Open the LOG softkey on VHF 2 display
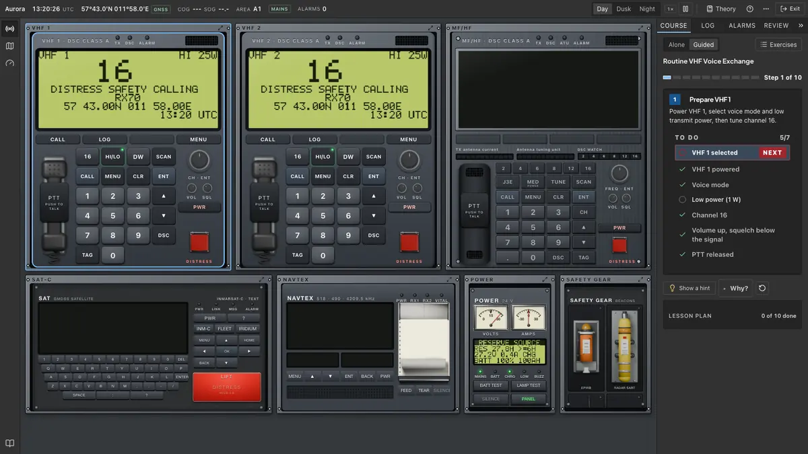This screenshot has width=808, height=454. [314, 139]
